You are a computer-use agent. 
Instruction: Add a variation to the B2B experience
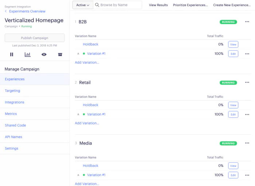point(87,62)
